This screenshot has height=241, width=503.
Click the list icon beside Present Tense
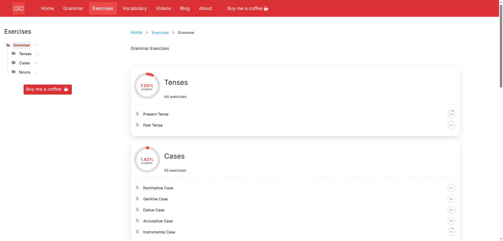[x=138, y=114]
